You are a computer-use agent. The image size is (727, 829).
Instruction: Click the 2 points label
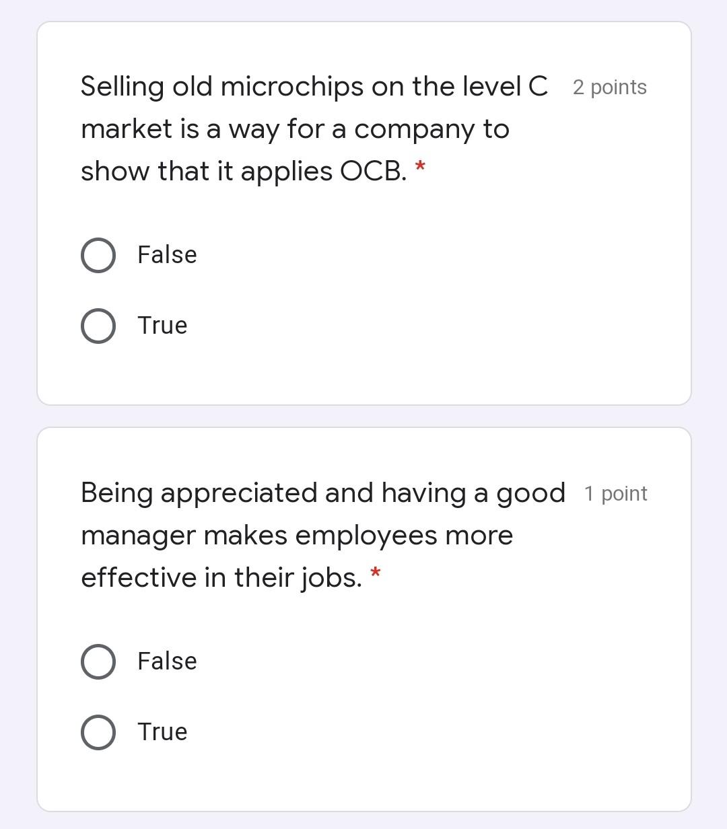609,87
